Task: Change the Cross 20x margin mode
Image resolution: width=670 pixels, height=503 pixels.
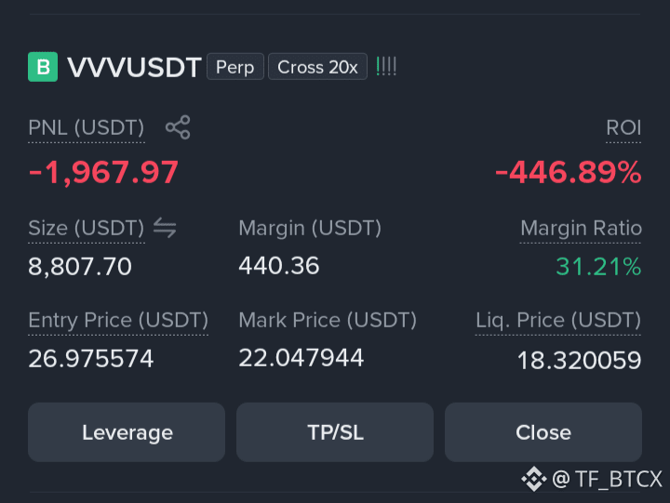Action: click(317, 67)
